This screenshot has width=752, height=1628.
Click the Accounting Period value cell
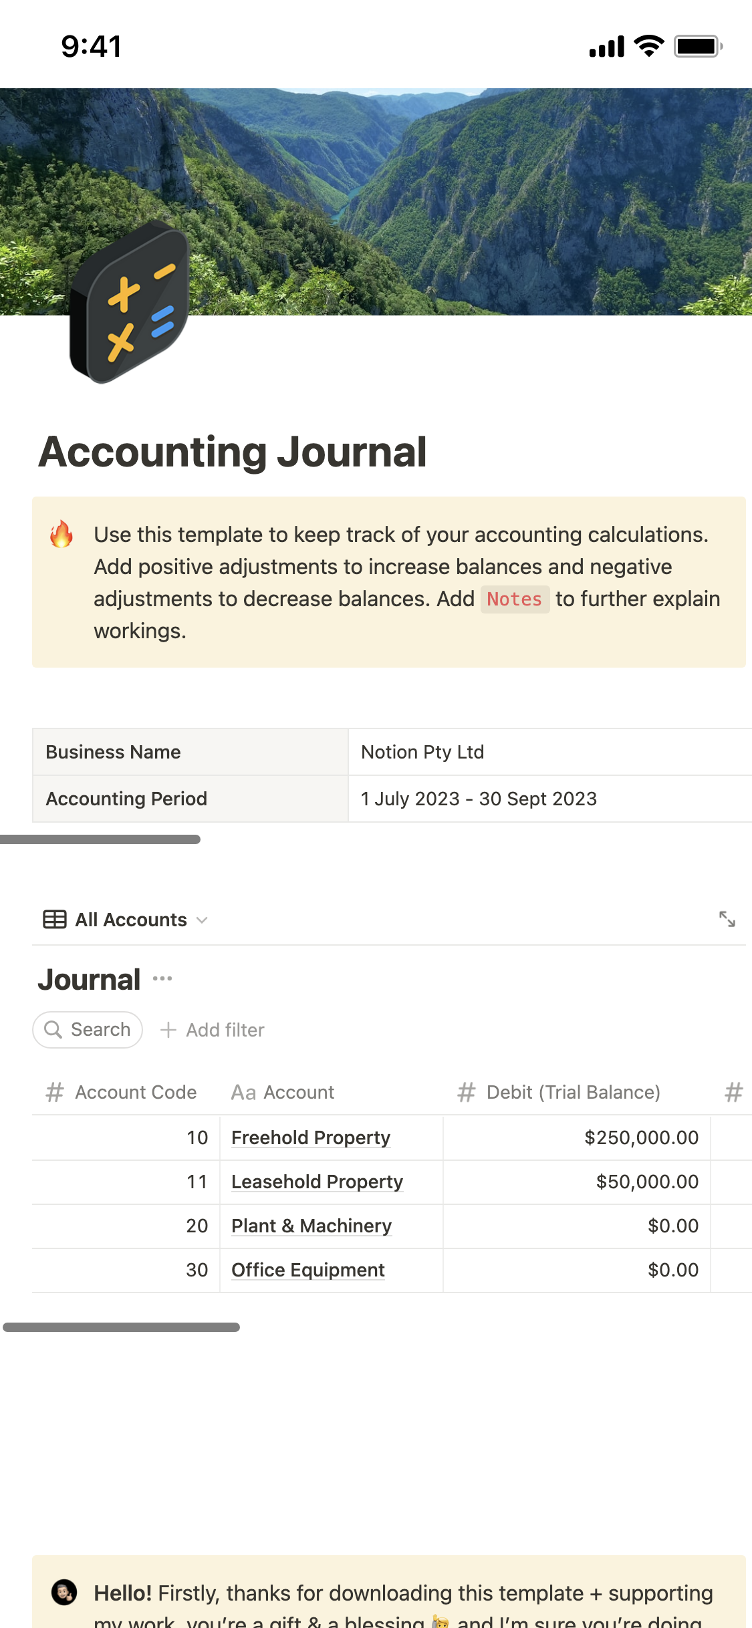[479, 798]
